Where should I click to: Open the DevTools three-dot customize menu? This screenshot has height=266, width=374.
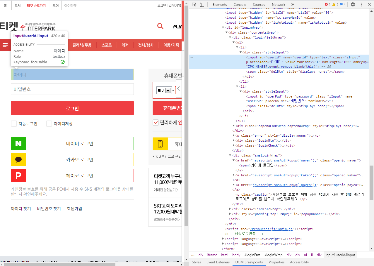(361, 4)
